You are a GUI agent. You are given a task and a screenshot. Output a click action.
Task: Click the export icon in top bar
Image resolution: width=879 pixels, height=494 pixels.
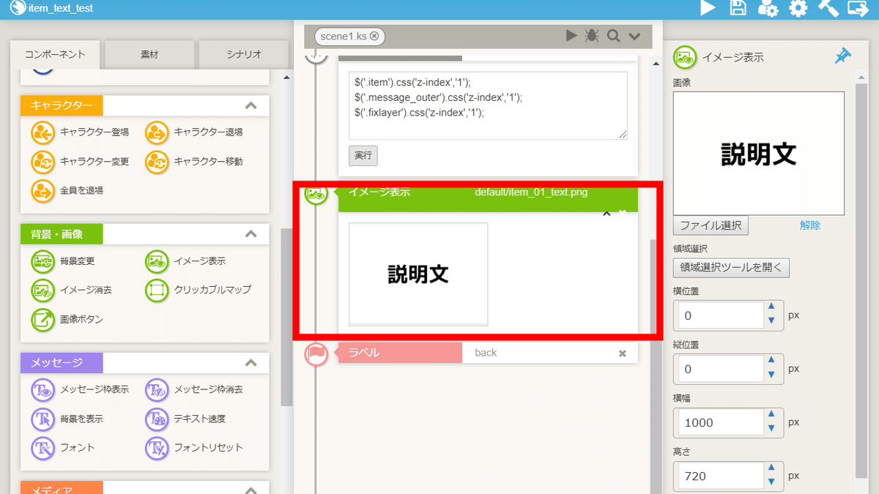point(858,9)
